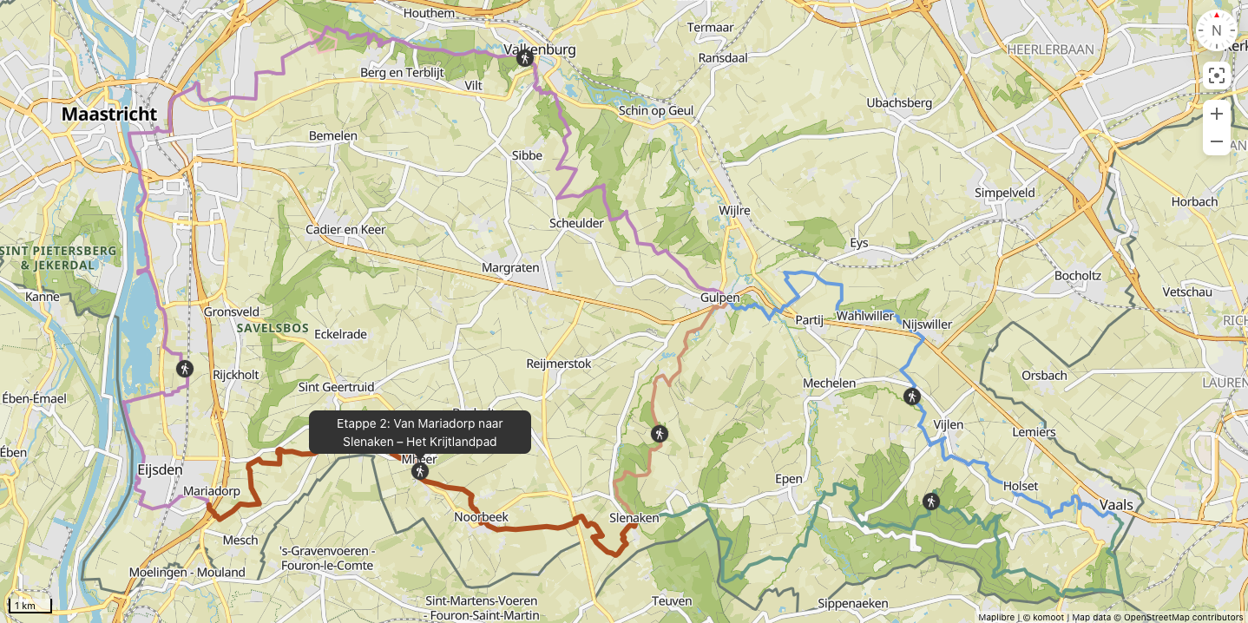Screen dimensions: 1248x623
Task: Click the 1 km scale bar
Action: coord(30,606)
